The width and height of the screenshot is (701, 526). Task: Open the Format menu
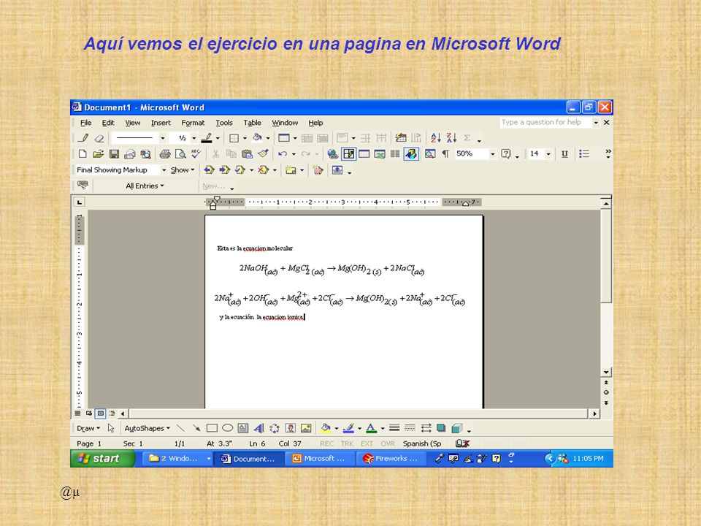pyautogui.click(x=193, y=123)
